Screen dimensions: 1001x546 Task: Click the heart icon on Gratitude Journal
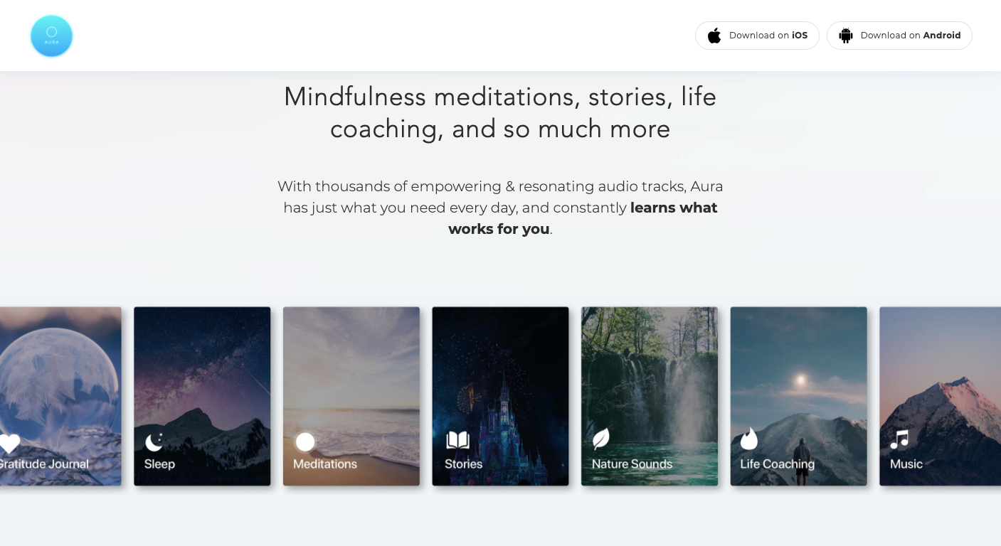pyautogui.click(x=9, y=444)
